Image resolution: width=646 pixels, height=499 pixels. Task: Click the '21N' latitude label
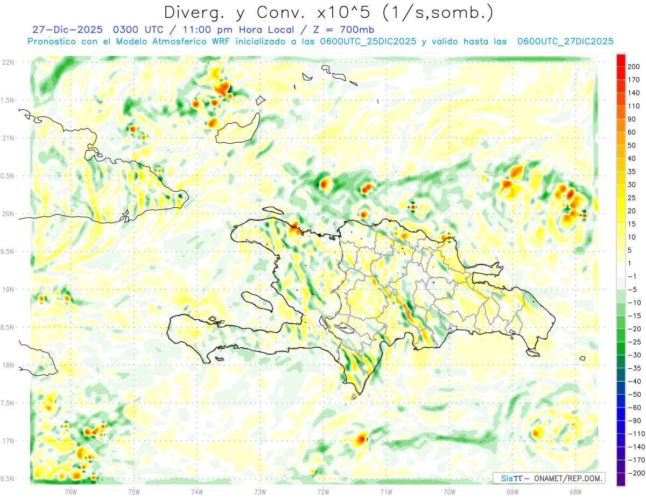[9, 138]
